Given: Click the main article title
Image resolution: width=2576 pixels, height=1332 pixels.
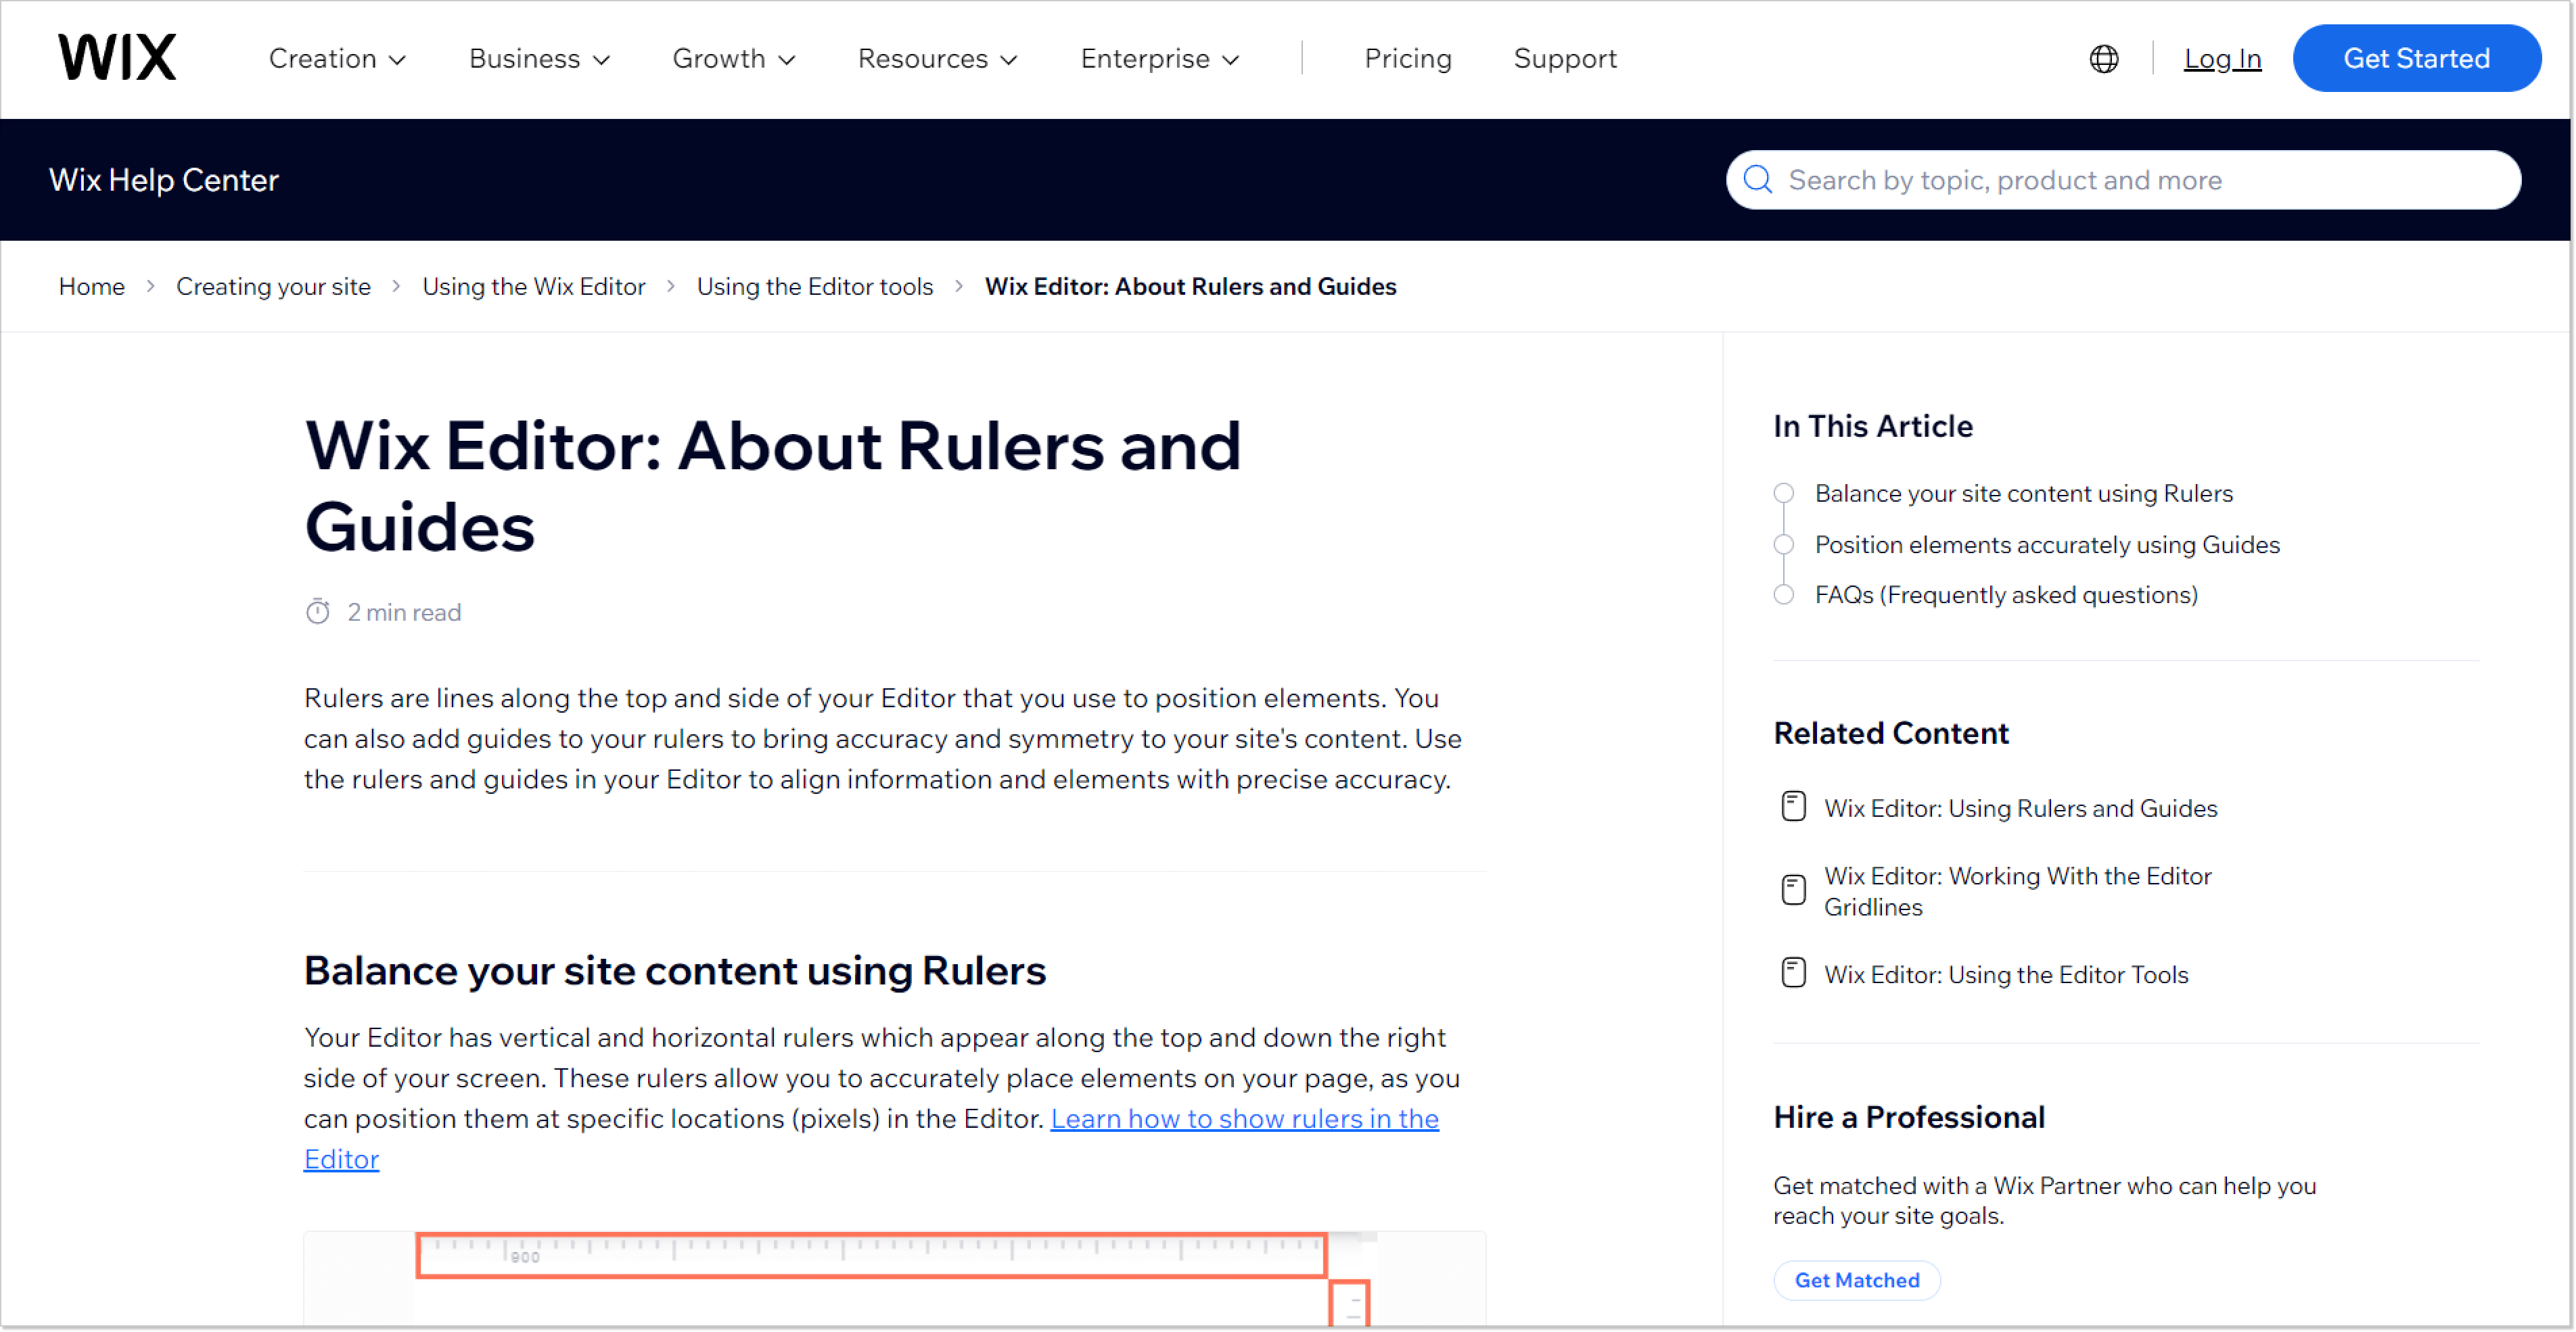Looking at the screenshot, I should pos(773,485).
